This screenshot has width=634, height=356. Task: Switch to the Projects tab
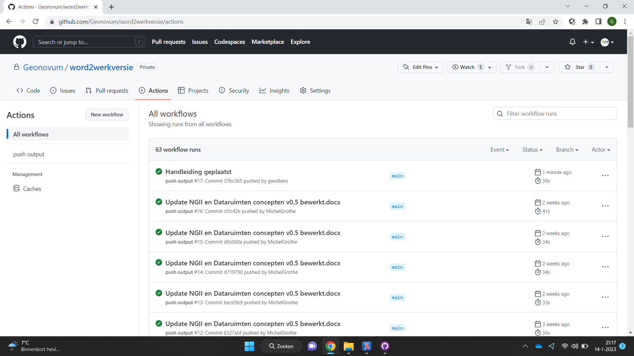coord(198,90)
